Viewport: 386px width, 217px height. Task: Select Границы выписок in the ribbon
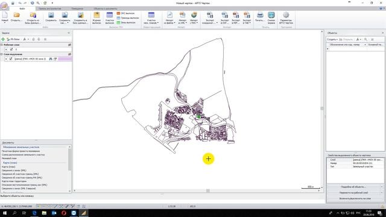click(x=128, y=18)
